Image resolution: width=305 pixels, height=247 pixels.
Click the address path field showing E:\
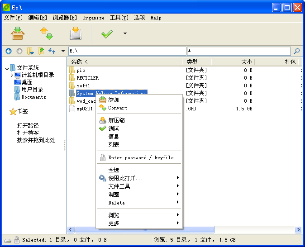pyautogui.click(x=127, y=51)
